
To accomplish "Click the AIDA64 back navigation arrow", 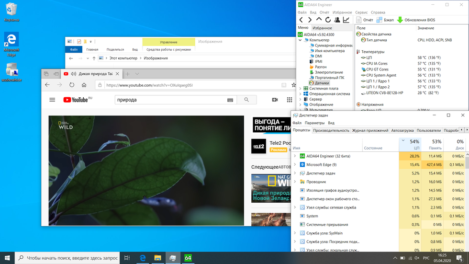I will tap(301, 20).
